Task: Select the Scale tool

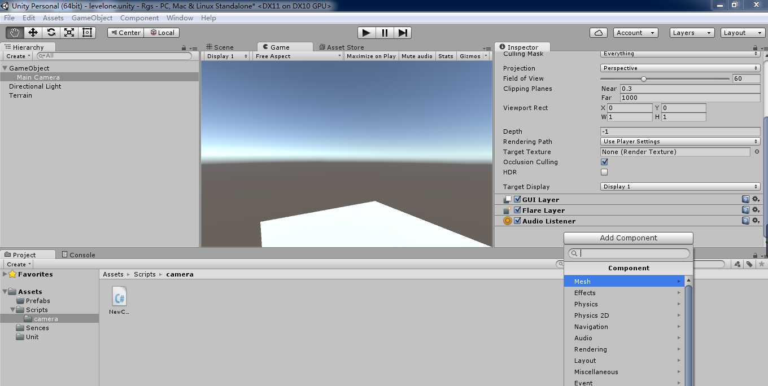Action: (69, 33)
